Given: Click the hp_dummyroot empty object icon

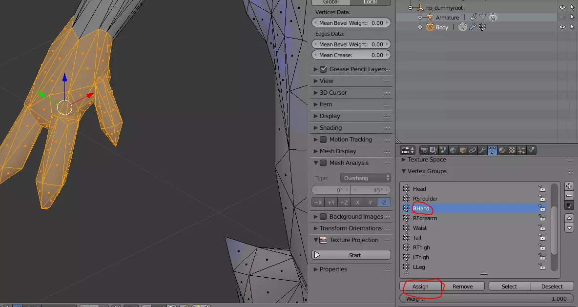Looking at the screenshot, I should 420,8.
